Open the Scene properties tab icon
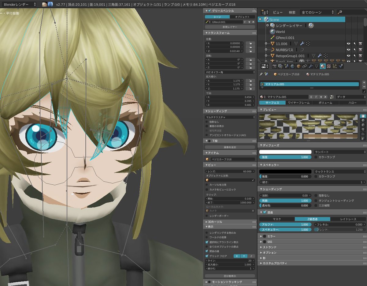This screenshot has height=286, width=367. tap(287, 66)
